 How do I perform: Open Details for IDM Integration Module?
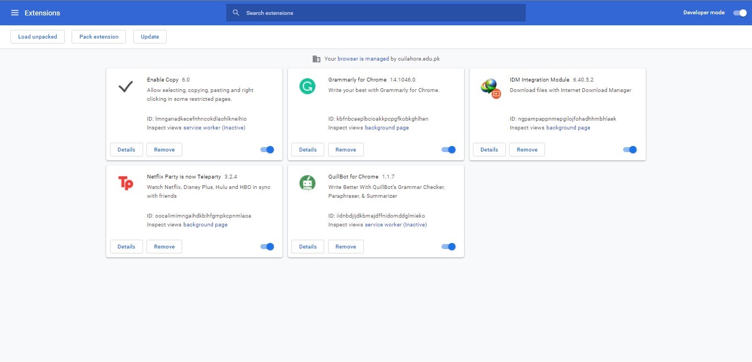[x=489, y=150]
